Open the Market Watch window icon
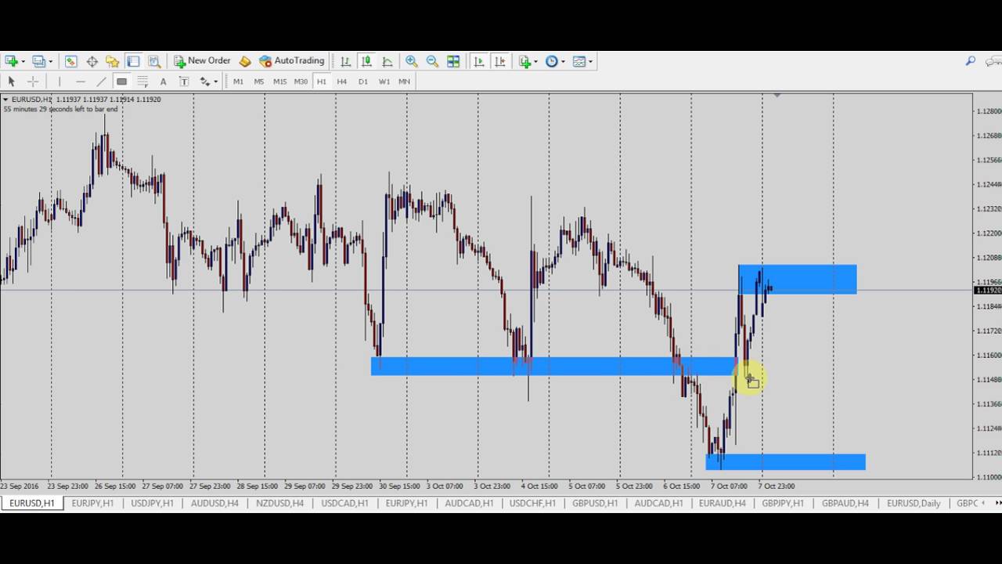Image resolution: width=1002 pixels, height=564 pixels. pos(71,61)
